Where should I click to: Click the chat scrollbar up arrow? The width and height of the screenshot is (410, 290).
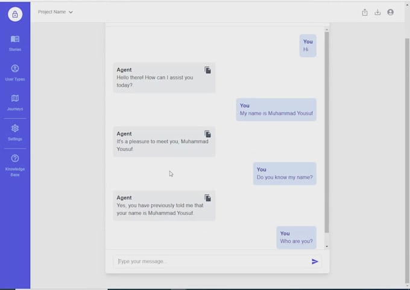click(327, 29)
